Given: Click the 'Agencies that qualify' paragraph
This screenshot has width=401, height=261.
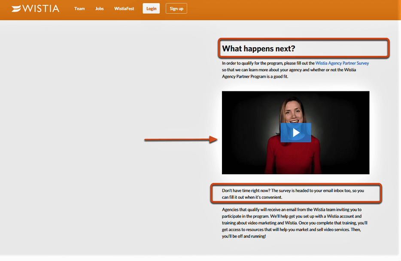Looking at the screenshot, I should [x=295, y=223].
